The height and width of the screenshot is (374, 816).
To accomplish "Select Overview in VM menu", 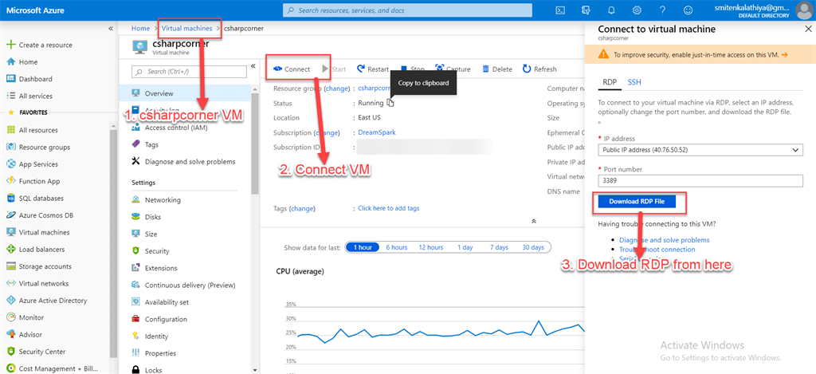I will 184,94.
